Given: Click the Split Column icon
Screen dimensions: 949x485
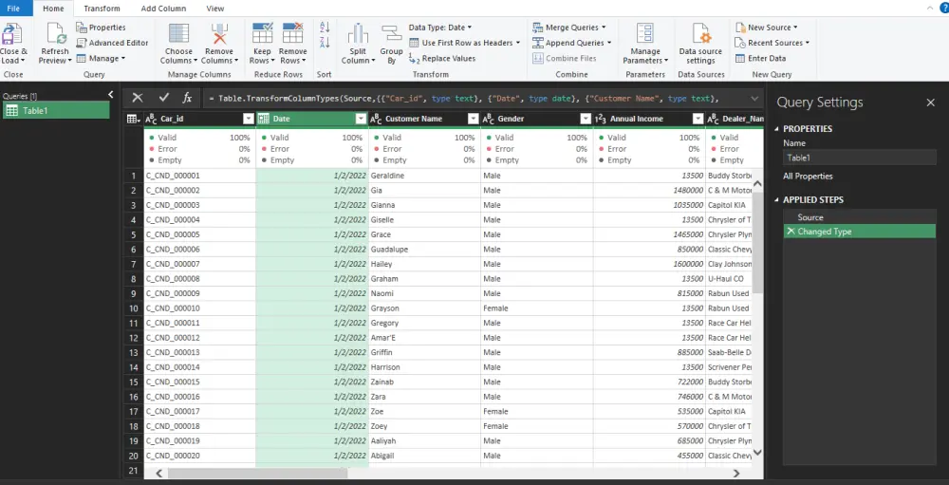Looking at the screenshot, I should 358,34.
